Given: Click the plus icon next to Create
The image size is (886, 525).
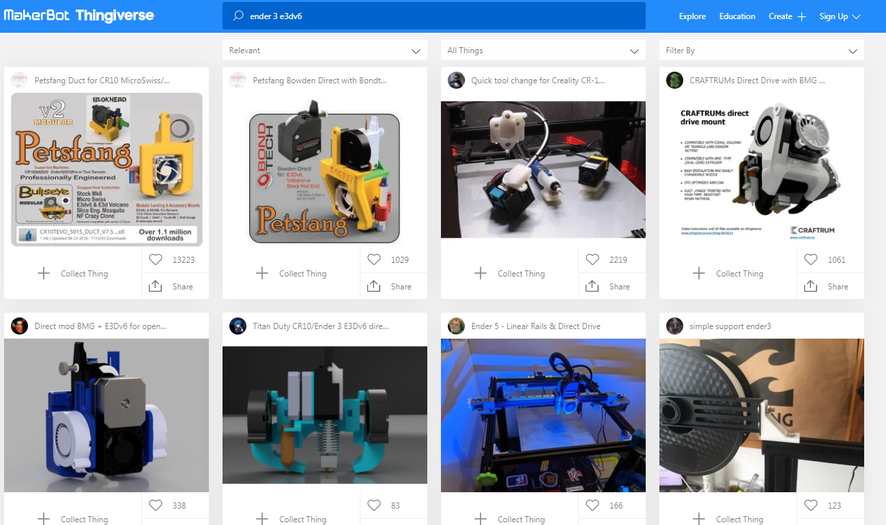Looking at the screenshot, I should (x=801, y=16).
